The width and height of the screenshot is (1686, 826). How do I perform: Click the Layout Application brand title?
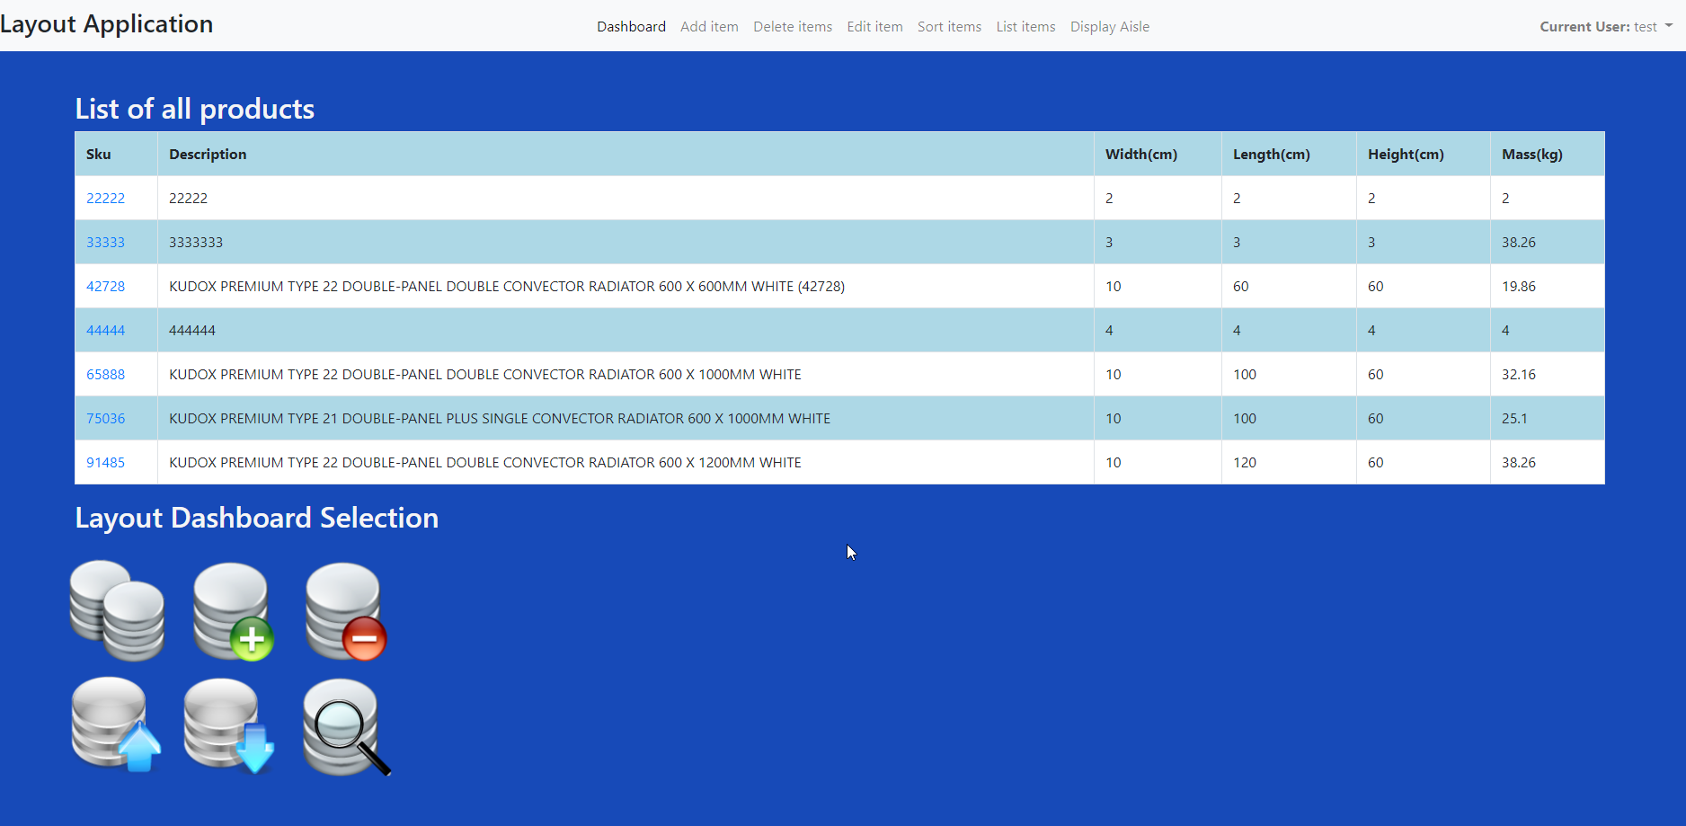[x=107, y=24]
